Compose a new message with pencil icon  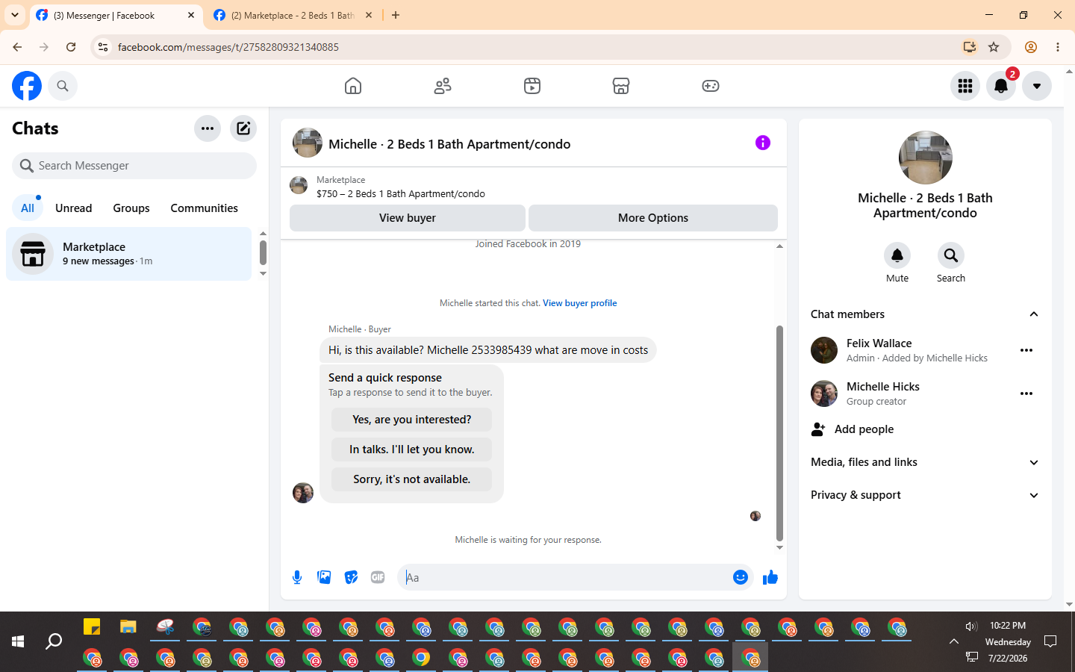coord(243,128)
